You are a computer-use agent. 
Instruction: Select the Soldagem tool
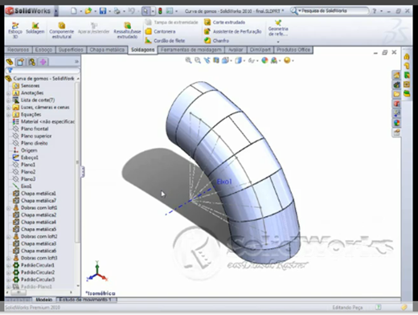coord(35,28)
